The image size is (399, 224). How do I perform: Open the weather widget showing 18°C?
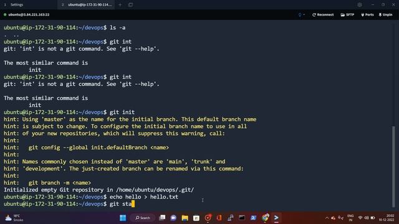pos(14,218)
